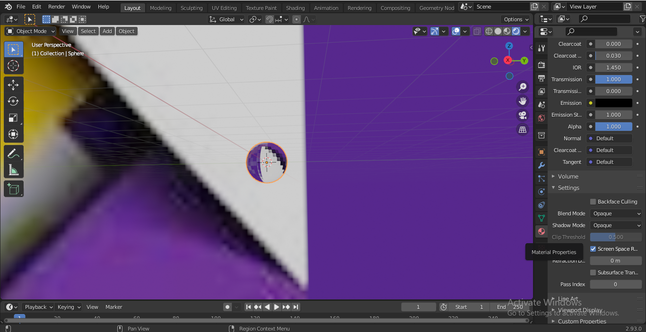Switch to wireframe viewport shading

pyautogui.click(x=489, y=31)
